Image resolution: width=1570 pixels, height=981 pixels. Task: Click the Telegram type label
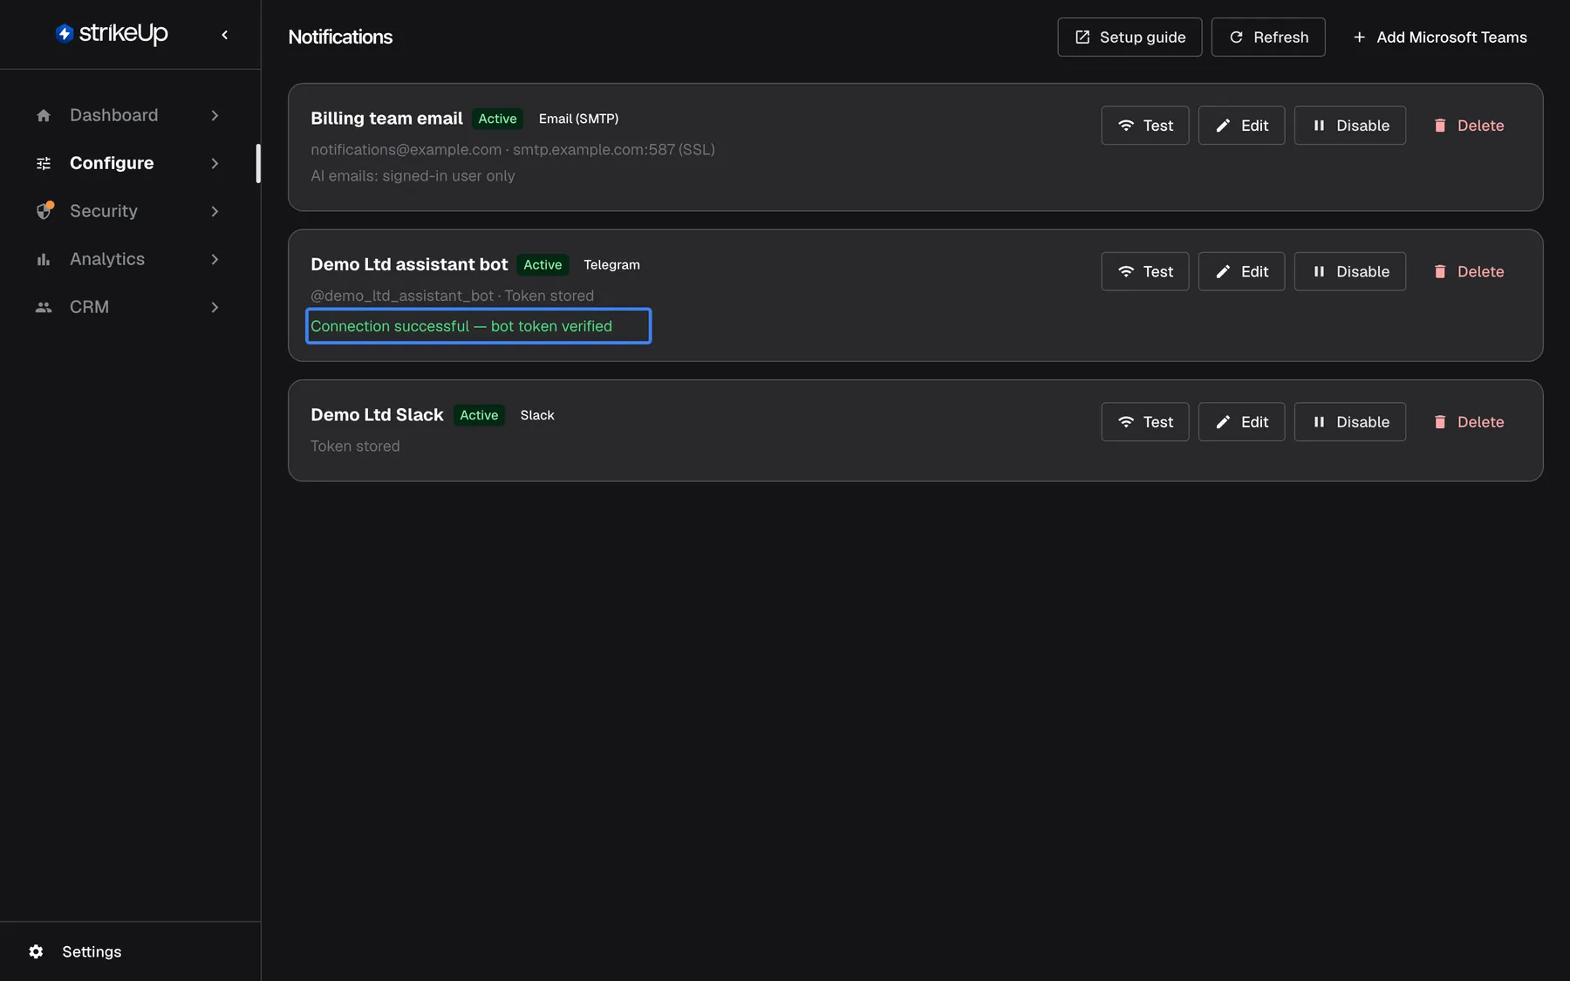point(611,264)
